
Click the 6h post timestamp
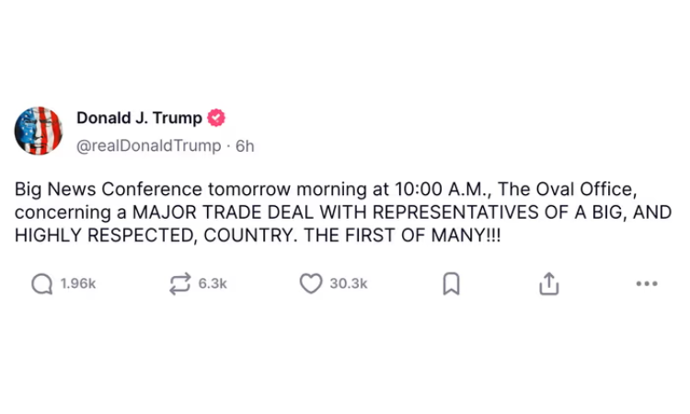pyautogui.click(x=245, y=145)
